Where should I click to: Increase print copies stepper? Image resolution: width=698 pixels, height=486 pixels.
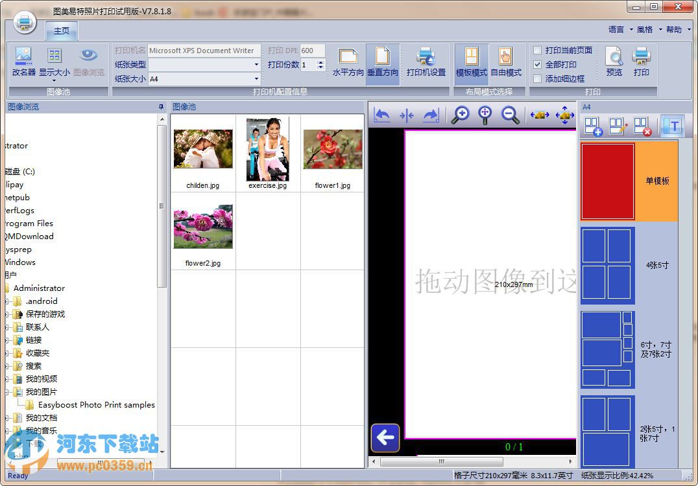tap(320, 62)
